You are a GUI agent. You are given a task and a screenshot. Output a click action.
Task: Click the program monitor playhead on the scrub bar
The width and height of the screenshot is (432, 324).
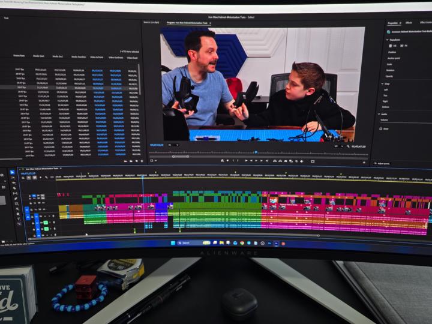(x=256, y=152)
